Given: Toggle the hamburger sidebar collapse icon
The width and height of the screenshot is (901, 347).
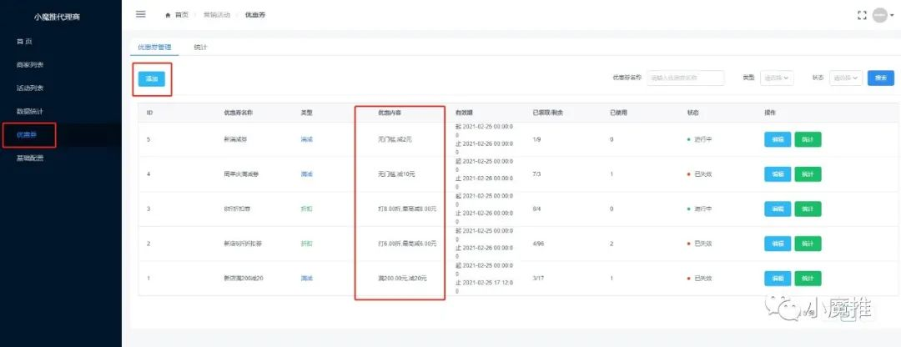Looking at the screenshot, I should click(140, 14).
